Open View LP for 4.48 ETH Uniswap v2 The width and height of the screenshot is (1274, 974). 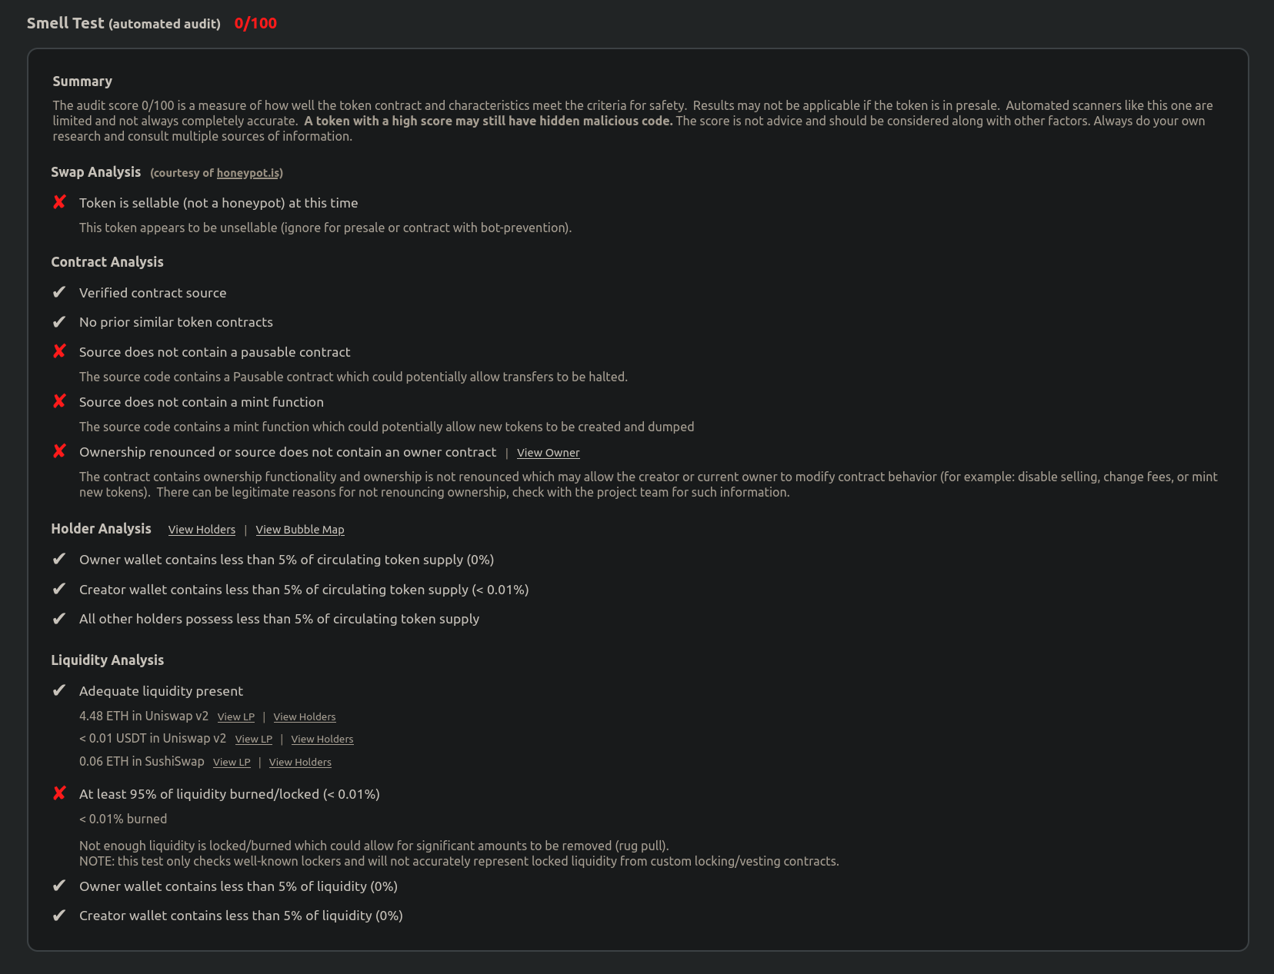[x=235, y=716]
